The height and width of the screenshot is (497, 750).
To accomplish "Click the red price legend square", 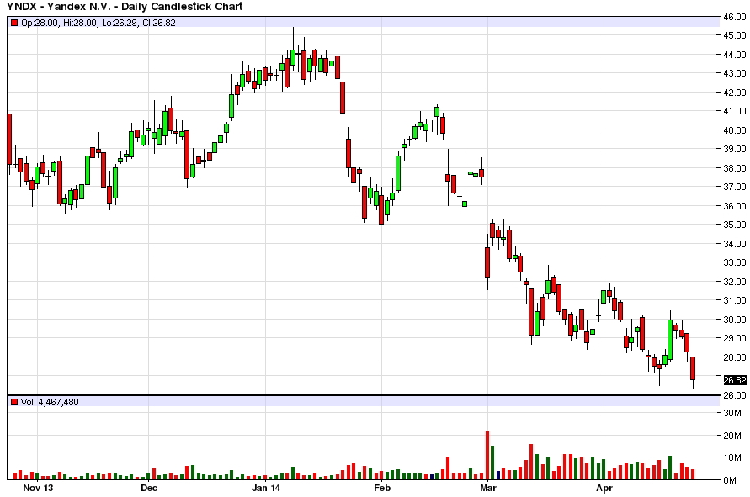I will coord(14,23).
